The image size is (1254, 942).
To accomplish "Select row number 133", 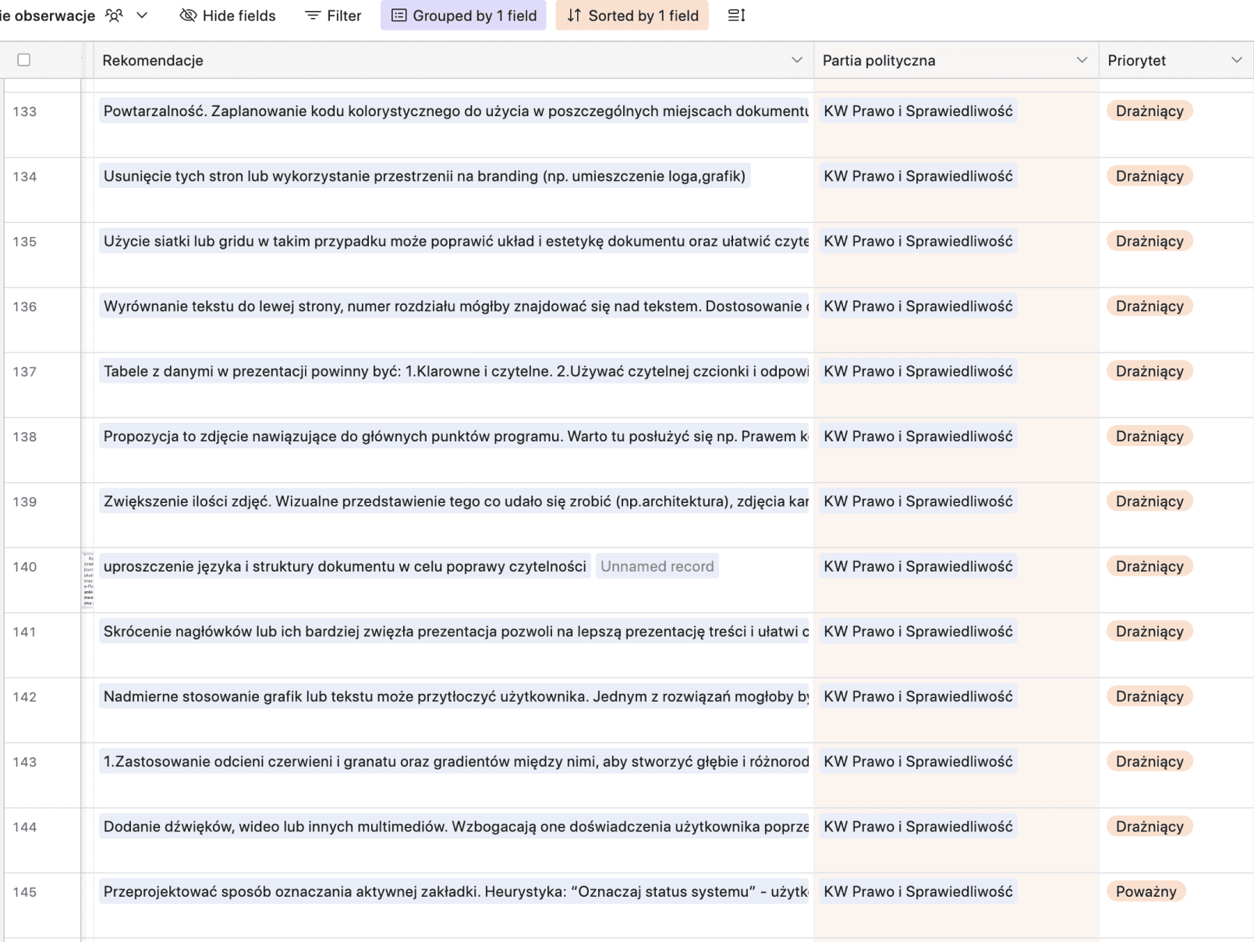I will tap(25, 112).
